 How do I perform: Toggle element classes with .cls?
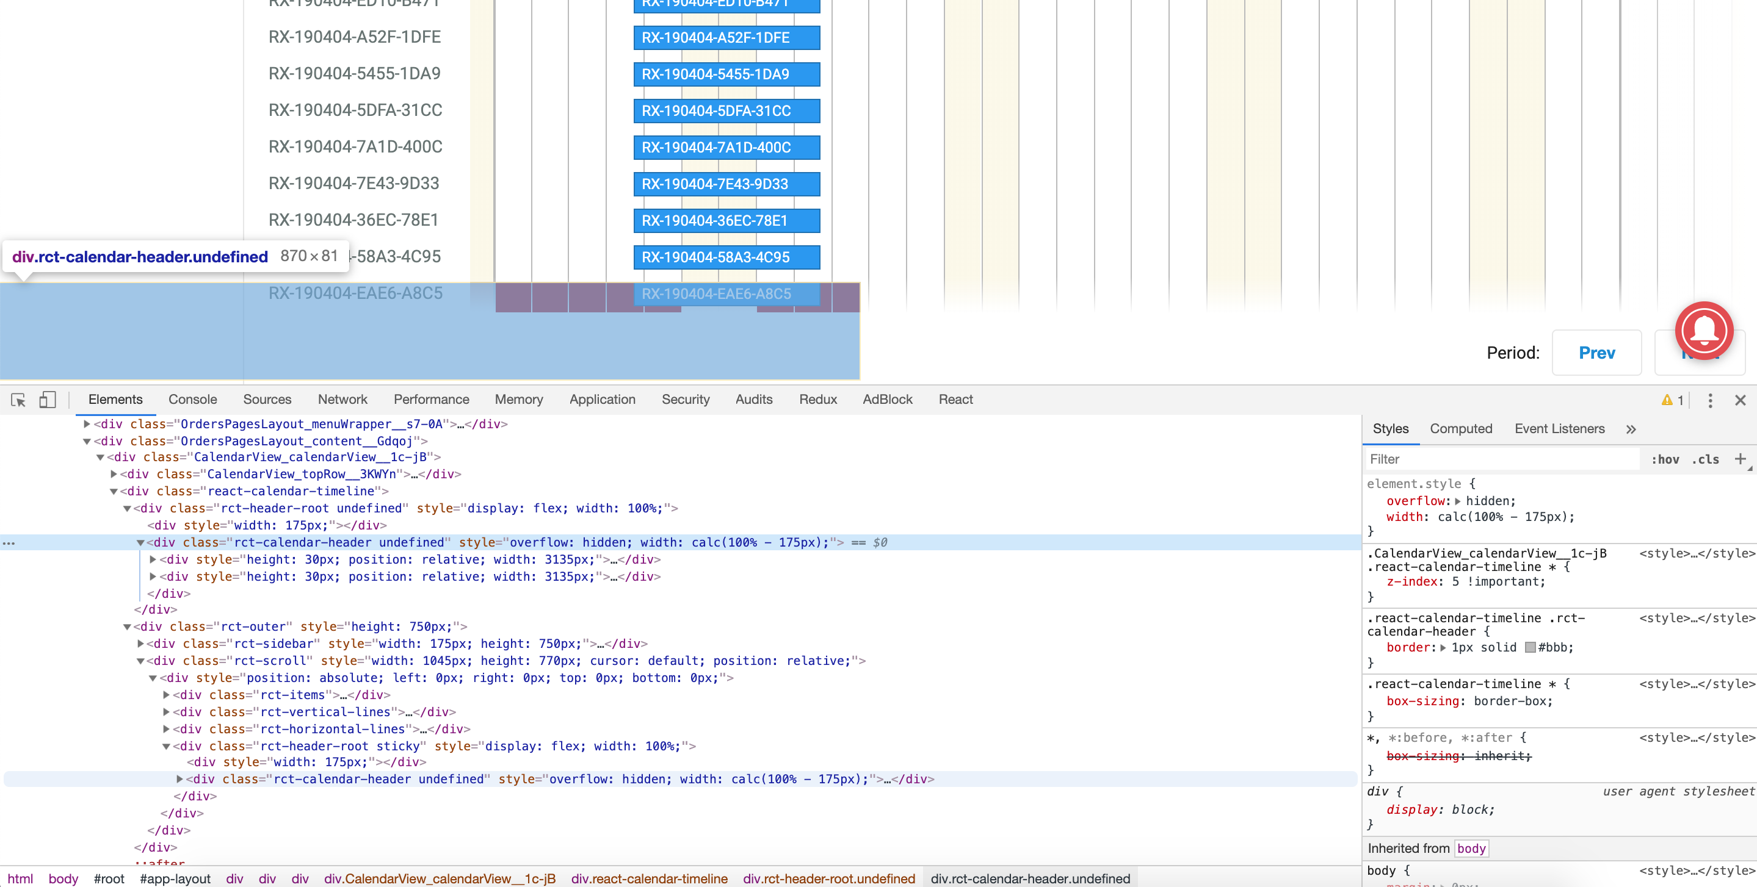tap(1705, 459)
